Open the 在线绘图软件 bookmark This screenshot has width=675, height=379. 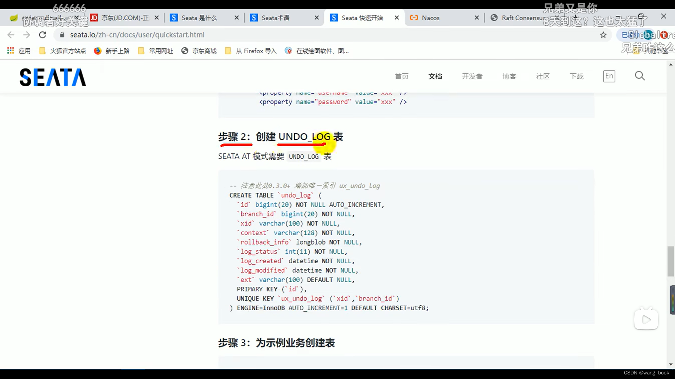[x=317, y=51]
